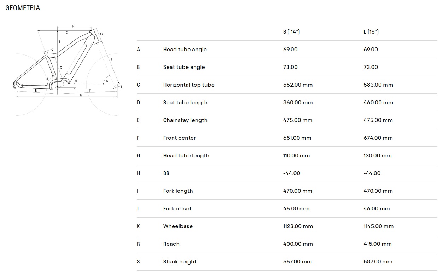Click the 562.00 mm top tube value

[298, 85]
